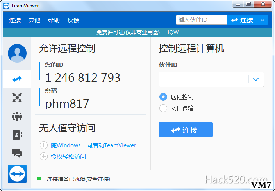Click the 授权轻松访问 link
The width and height of the screenshot is (275, 191).
point(68,157)
